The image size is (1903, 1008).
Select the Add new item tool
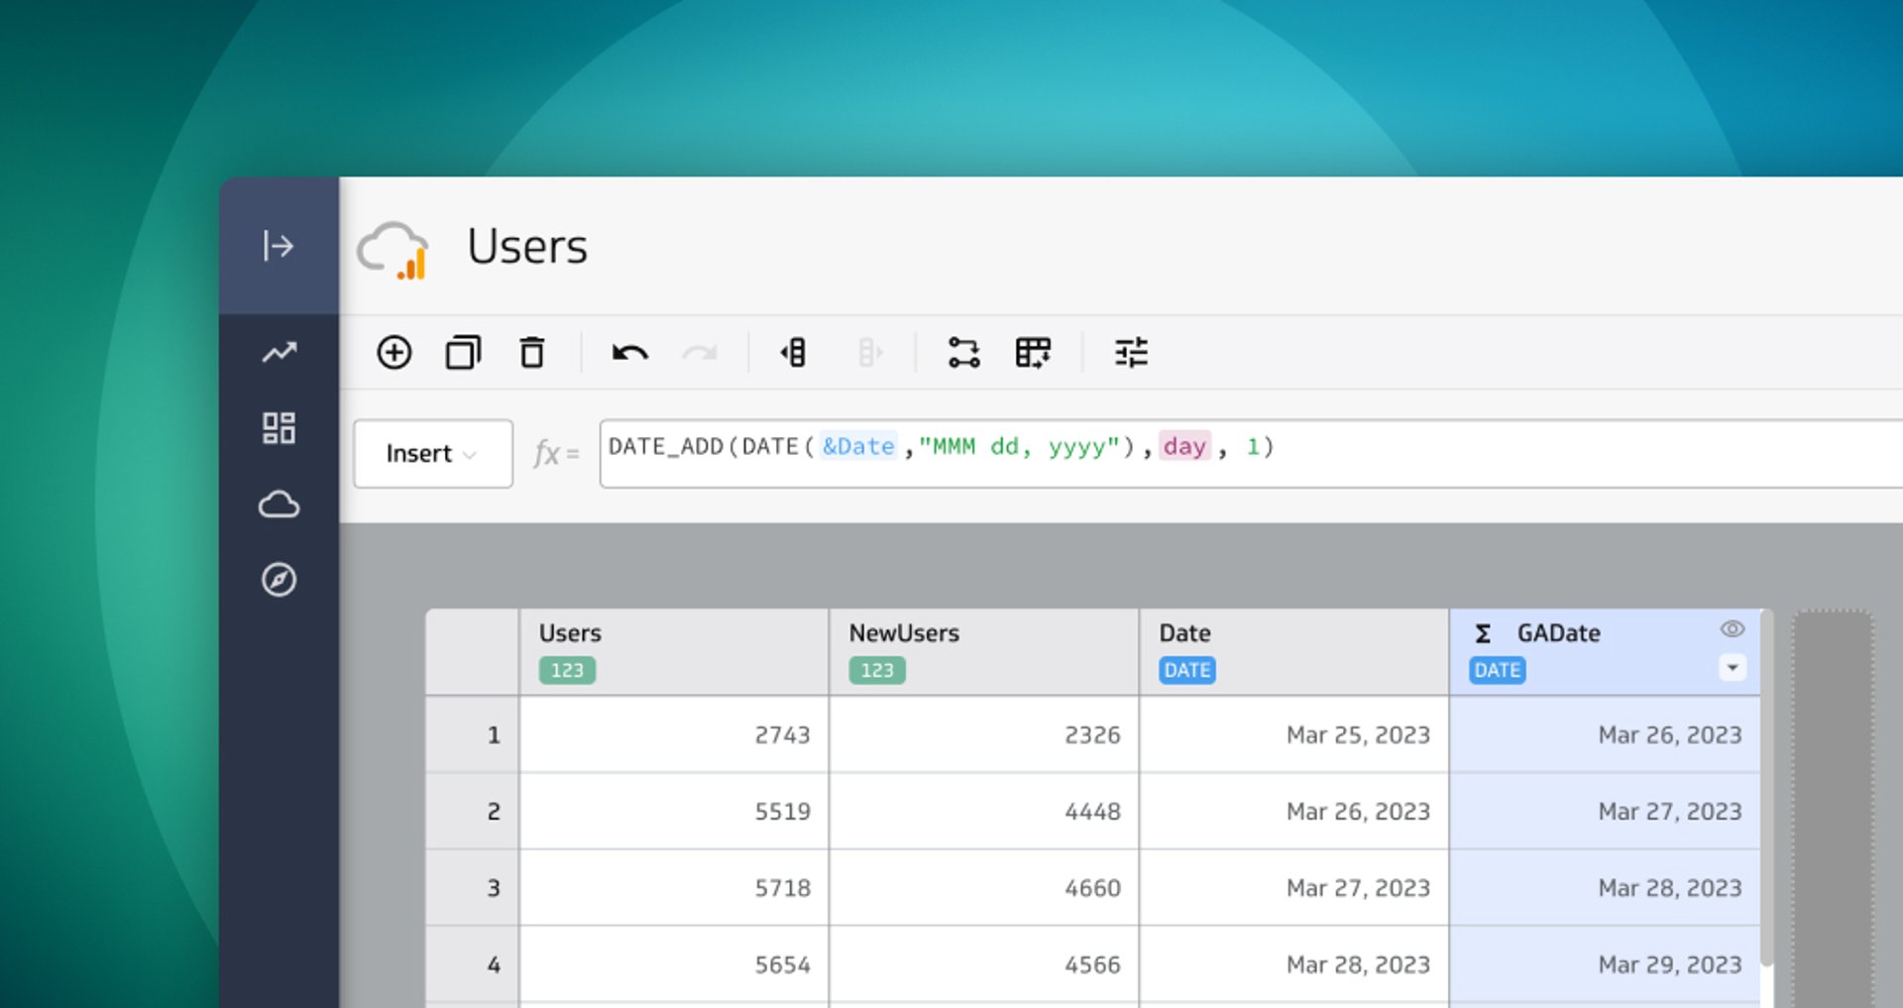coord(394,353)
